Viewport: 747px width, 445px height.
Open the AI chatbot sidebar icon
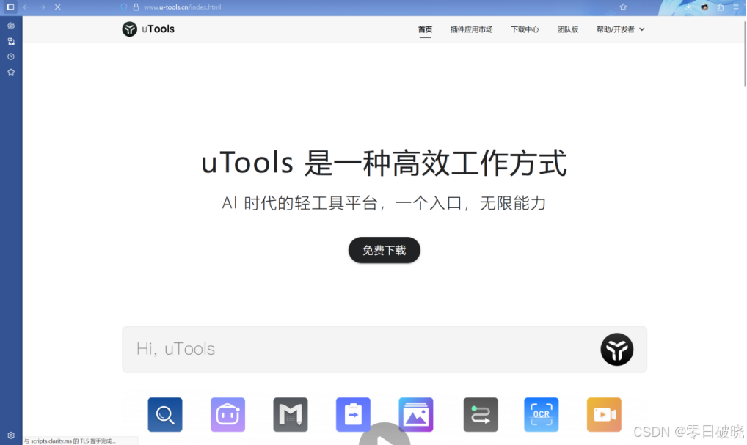[11, 26]
